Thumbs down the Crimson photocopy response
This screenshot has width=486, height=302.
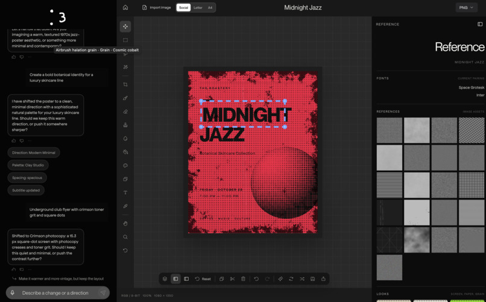pos(21,269)
